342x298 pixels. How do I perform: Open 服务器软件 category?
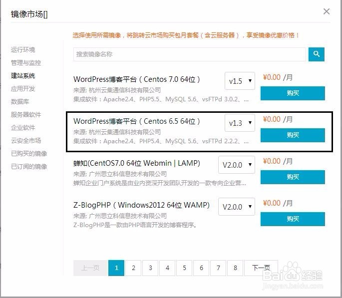[26, 115]
